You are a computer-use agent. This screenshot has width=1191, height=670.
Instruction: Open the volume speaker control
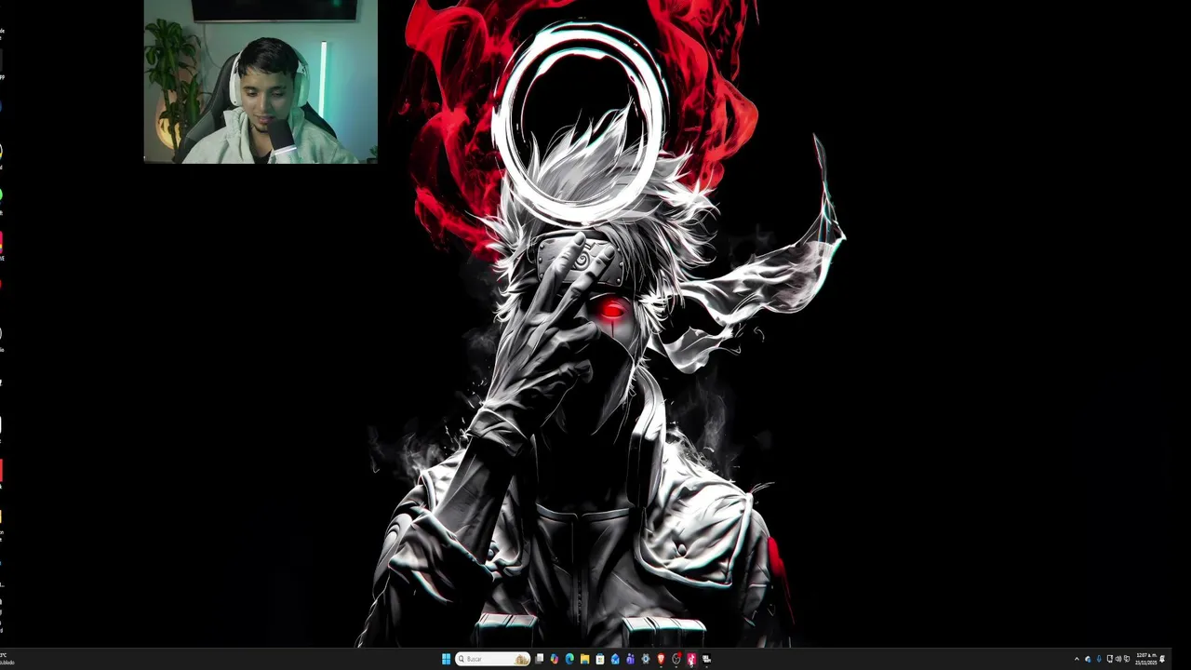tap(1117, 659)
